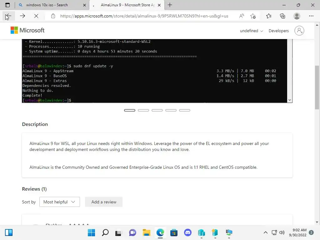This screenshot has width=320, height=240.
Task: Show the fourth screenshot indicator
Action: tap(171, 110)
